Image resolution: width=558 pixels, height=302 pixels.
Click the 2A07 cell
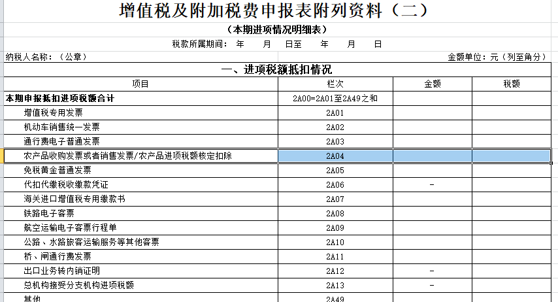tap(335, 199)
